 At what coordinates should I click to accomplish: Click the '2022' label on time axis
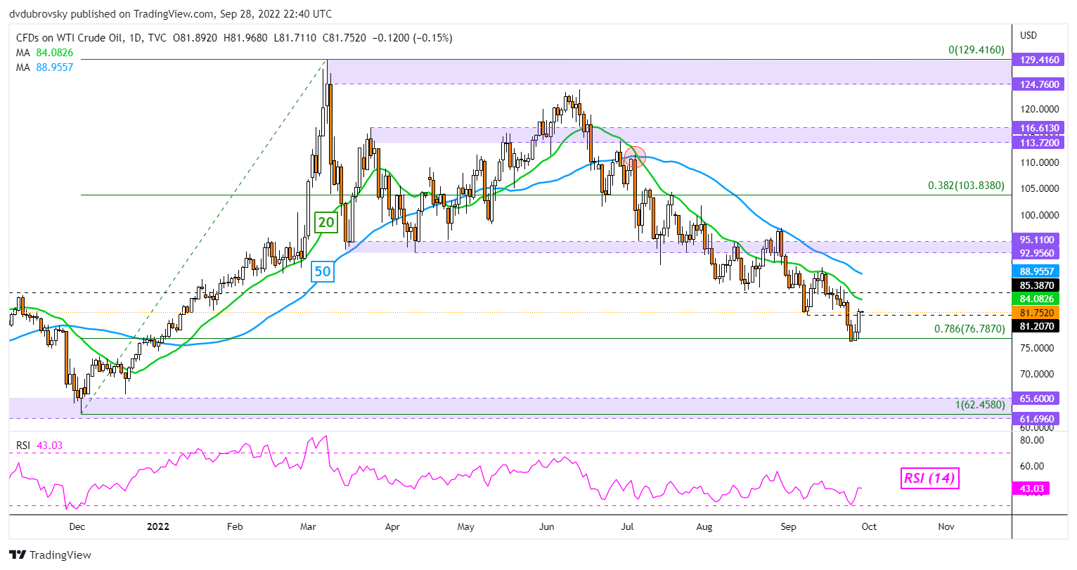click(157, 526)
